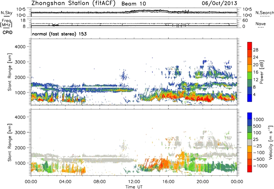The height and width of the screenshot is (189, 274).
Task: Click the '18' frequency axis value
Action: pos(23,20)
